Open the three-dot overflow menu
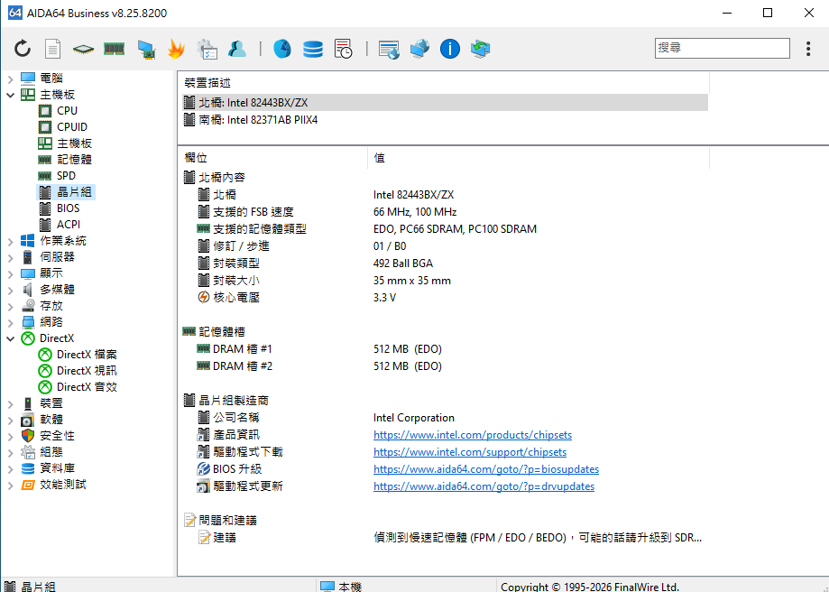The image size is (829, 592). pyautogui.click(x=808, y=49)
